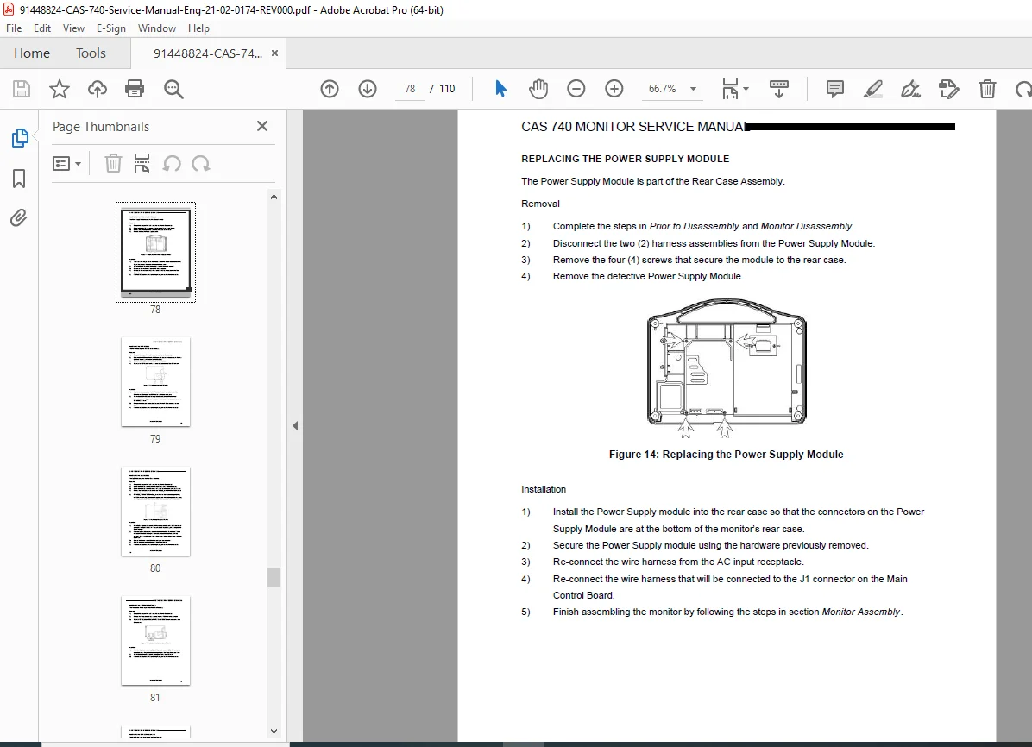The width and height of the screenshot is (1032, 747).
Task: Click the Removal subheading text
Action: 540,204
